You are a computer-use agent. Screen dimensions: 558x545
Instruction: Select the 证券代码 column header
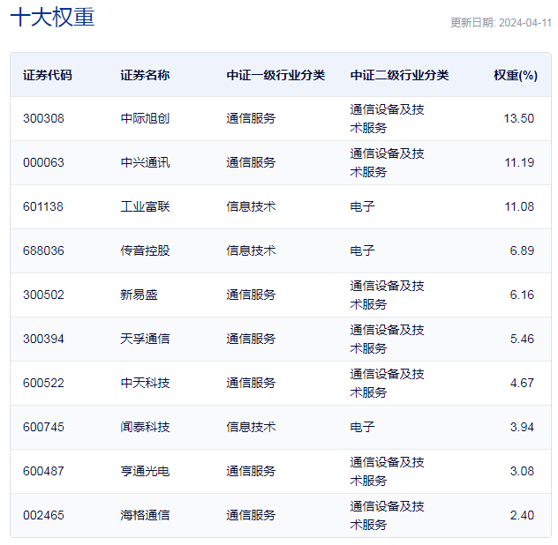click(x=48, y=75)
